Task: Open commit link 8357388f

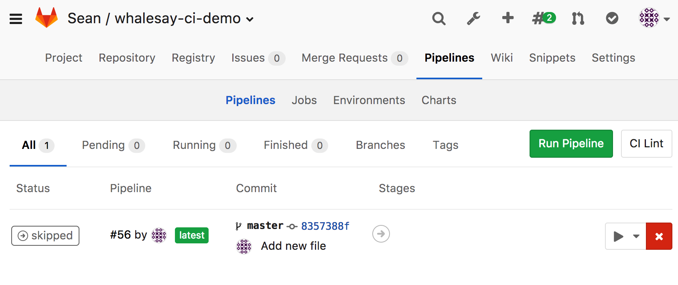Action: [x=325, y=226]
